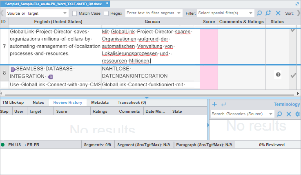This screenshot has width=301, height=175.
Task: Click the warning icon in segment 8 status
Action: [278, 74]
